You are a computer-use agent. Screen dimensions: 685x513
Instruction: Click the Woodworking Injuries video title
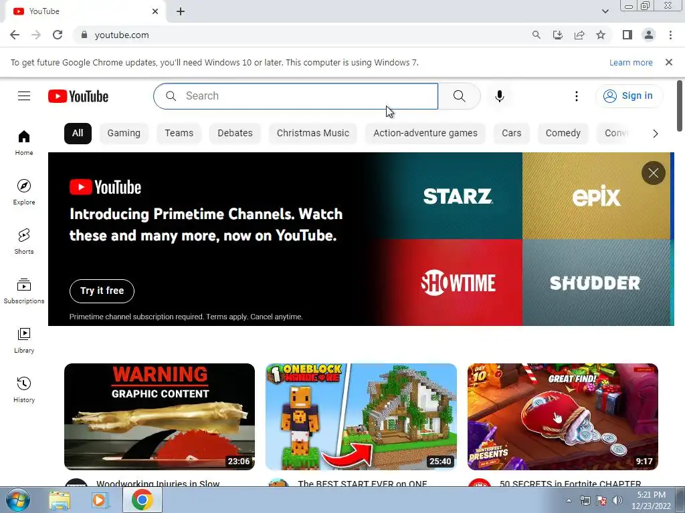pyautogui.click(x=158, y=484)
